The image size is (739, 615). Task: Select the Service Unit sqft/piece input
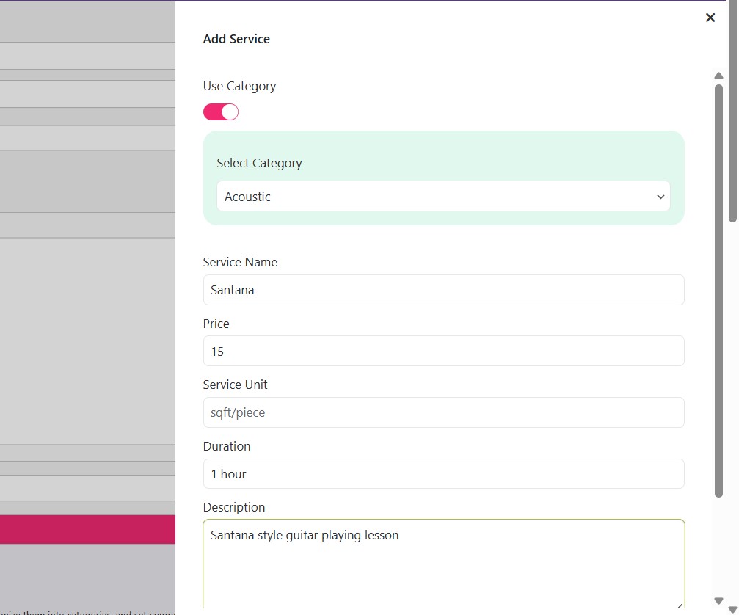[x=443, y=412]
